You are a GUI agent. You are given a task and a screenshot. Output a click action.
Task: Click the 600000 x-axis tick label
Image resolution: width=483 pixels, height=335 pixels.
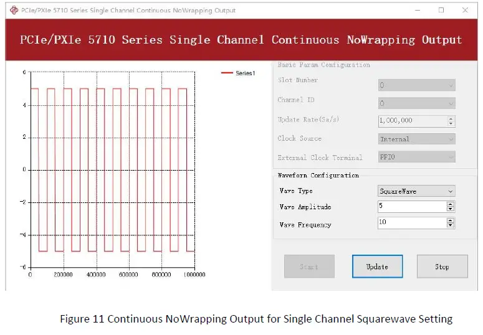(128, 275)
